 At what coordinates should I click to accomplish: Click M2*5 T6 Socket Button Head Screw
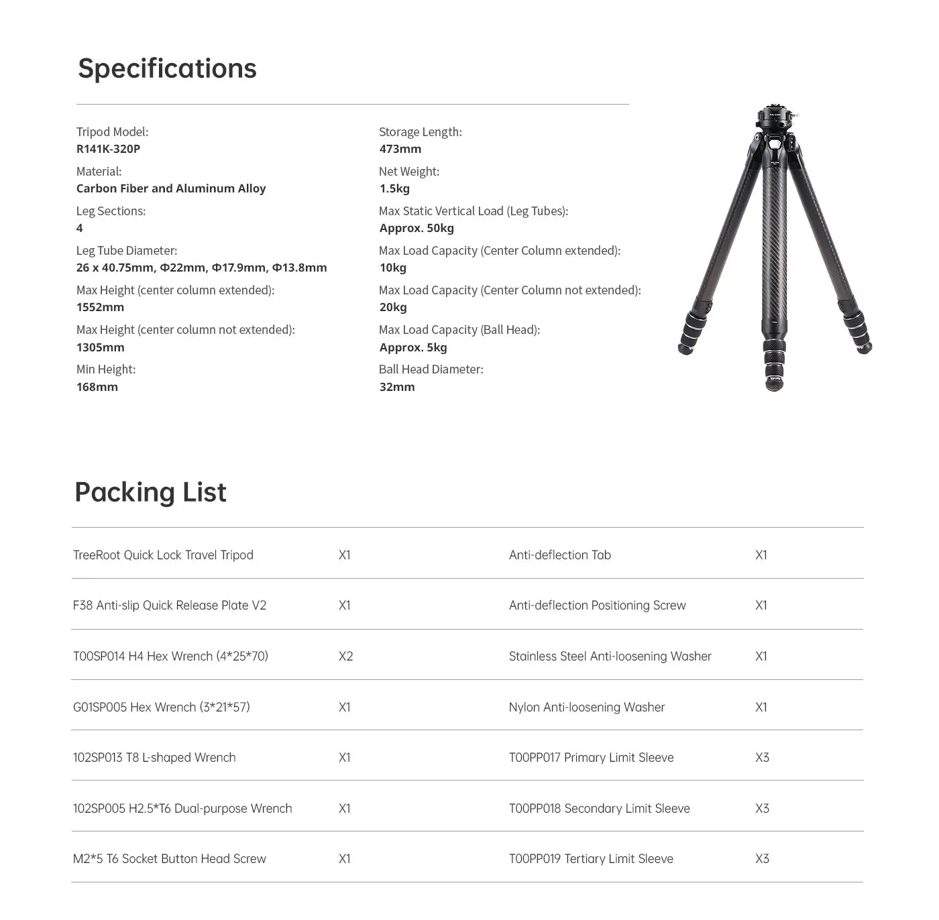pyautogui.click(x=170, y=859)
